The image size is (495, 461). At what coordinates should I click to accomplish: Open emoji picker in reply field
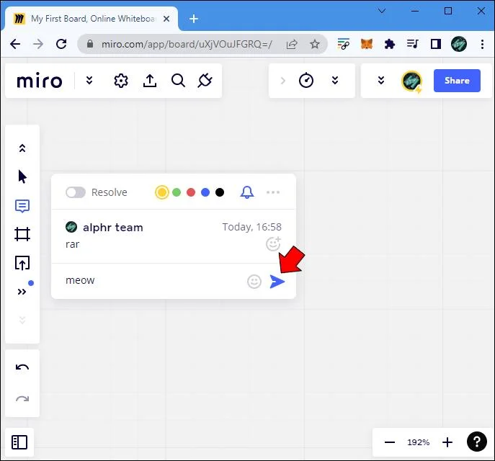coord(254,282)
